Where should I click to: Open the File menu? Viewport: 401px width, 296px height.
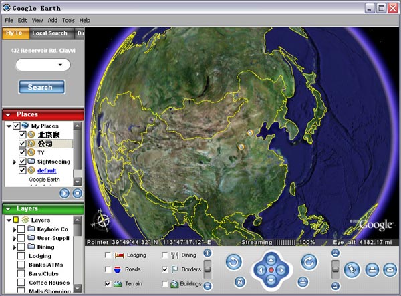coord(9,21)
